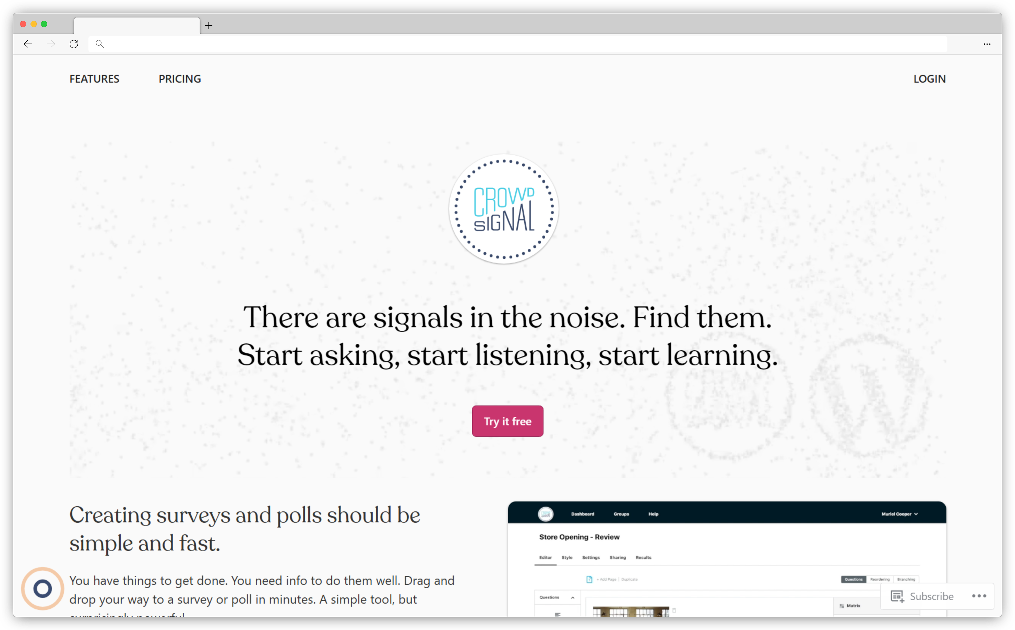Click the browser reload icon

(73, 44)
